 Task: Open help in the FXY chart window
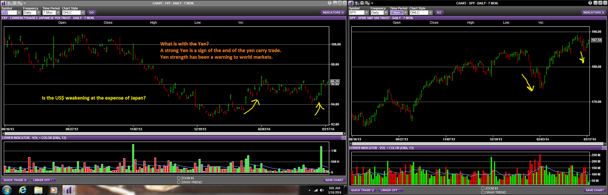point(329,3)
